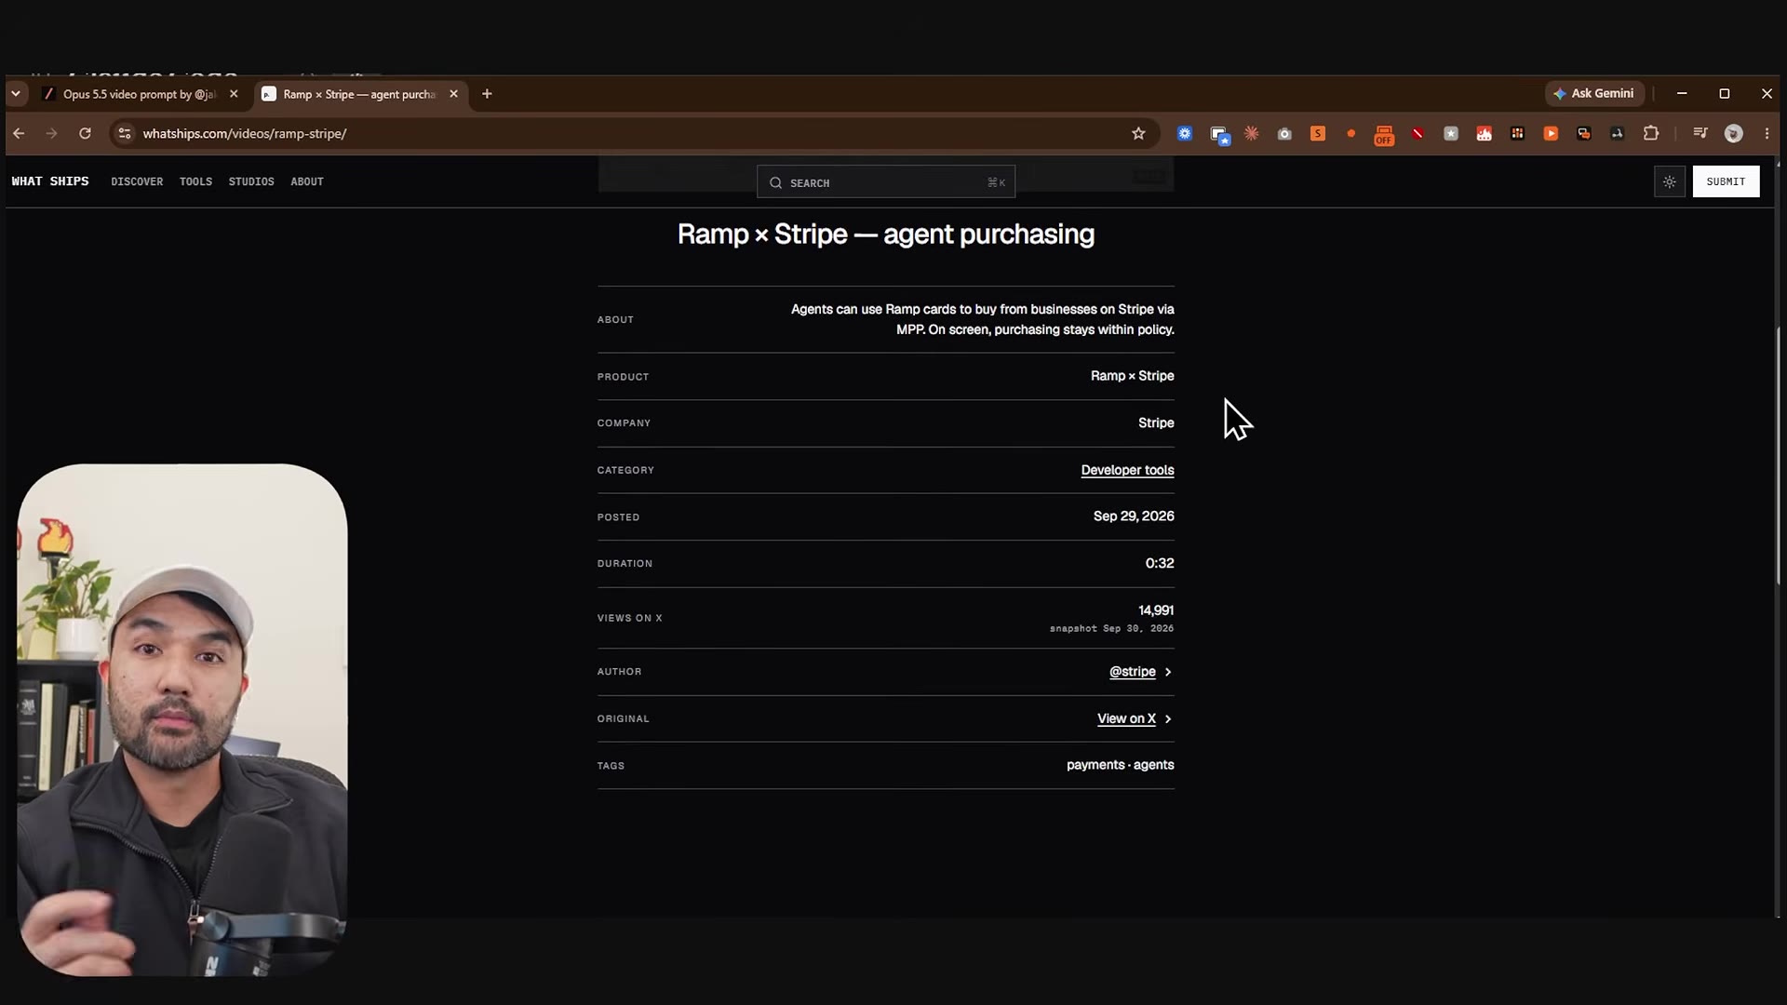This screenshot has width=1787, height=1005.
Task: Open the Chrome profile avatar
Action: coord(1733,133)
